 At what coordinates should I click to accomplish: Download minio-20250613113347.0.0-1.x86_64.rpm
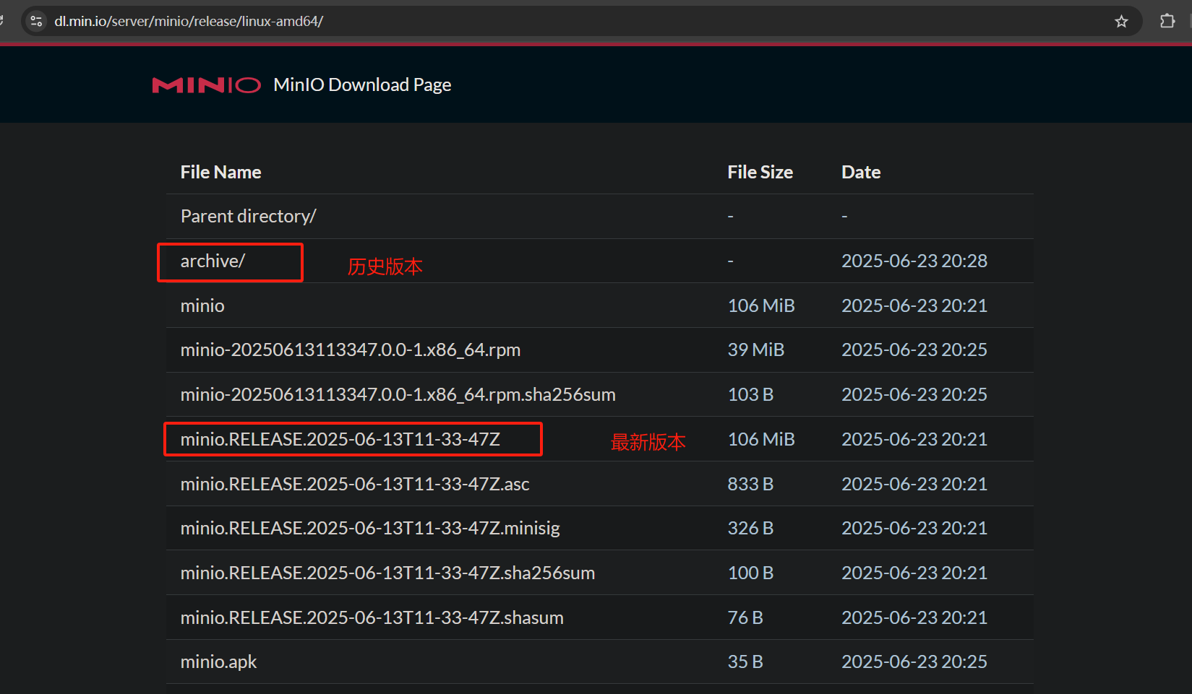[x=351, y=350]
